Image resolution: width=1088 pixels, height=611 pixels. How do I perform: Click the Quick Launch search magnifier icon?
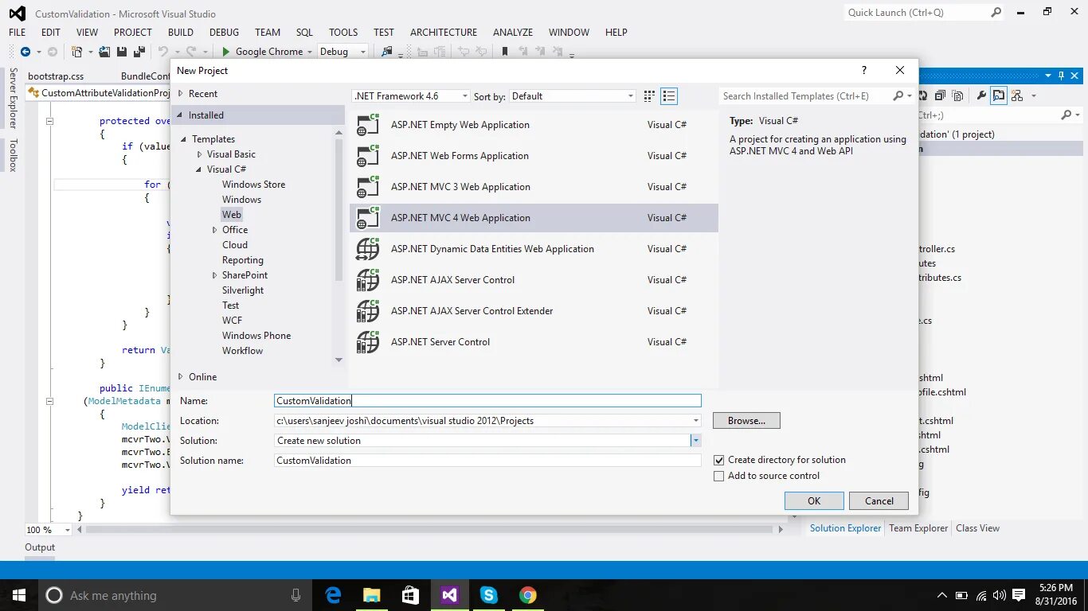[996, 13]
